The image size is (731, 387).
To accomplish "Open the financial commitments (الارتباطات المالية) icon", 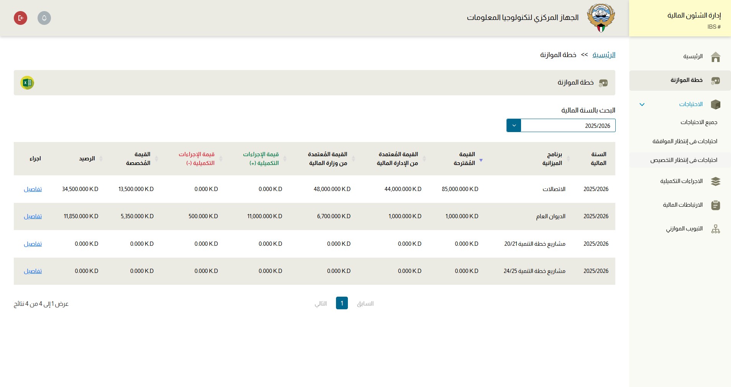I will (716, 205).
